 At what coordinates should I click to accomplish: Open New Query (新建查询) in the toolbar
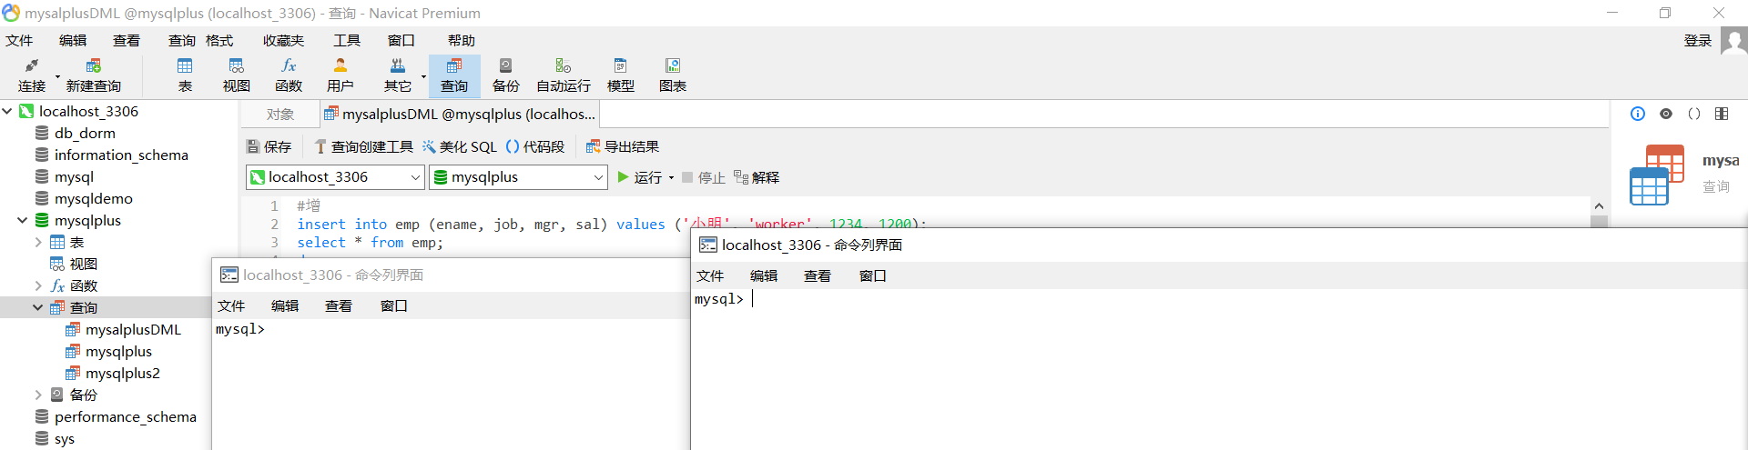click(x=93, y=75)
